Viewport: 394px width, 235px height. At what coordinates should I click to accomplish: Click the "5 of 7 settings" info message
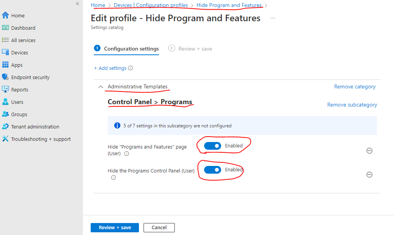[x=178, y=126]
